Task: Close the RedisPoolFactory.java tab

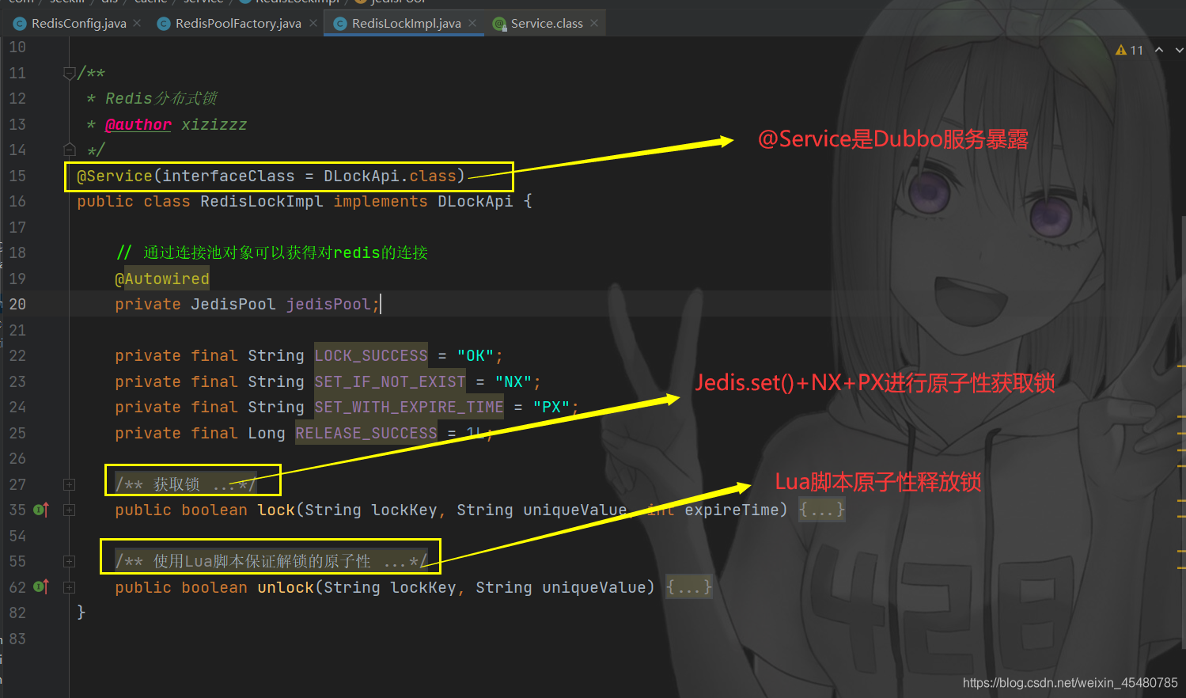Action: point(313,24)
